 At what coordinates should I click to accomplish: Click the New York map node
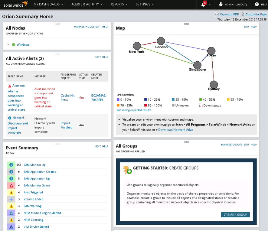pos(137,46)
